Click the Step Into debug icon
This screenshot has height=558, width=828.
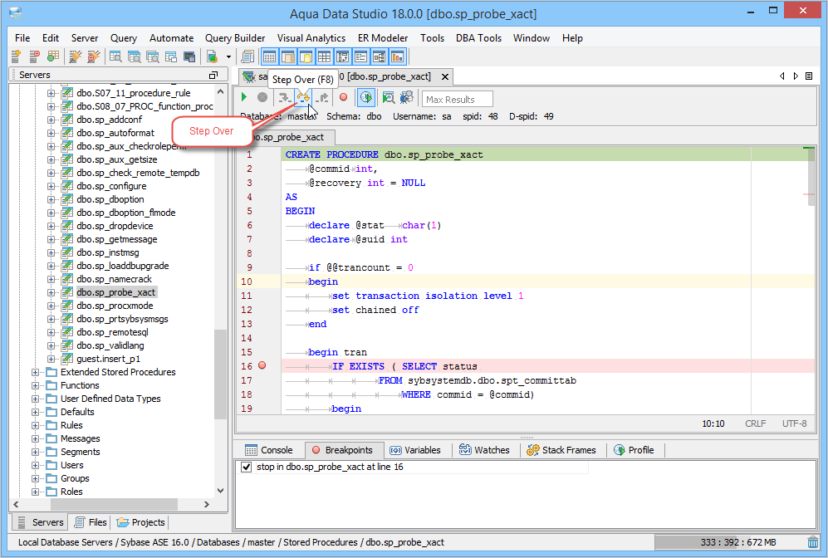click(x=285, y=98)
